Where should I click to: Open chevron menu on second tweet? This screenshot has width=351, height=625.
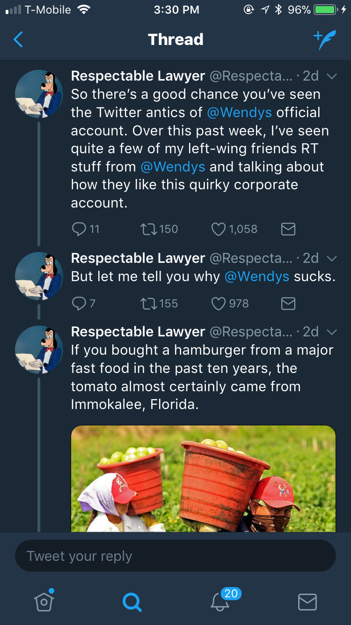tap(331, 259)
